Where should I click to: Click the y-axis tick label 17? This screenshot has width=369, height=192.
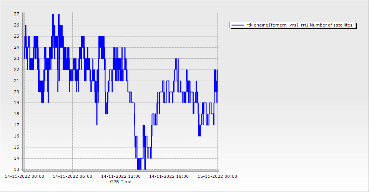(x=17, y=125)
